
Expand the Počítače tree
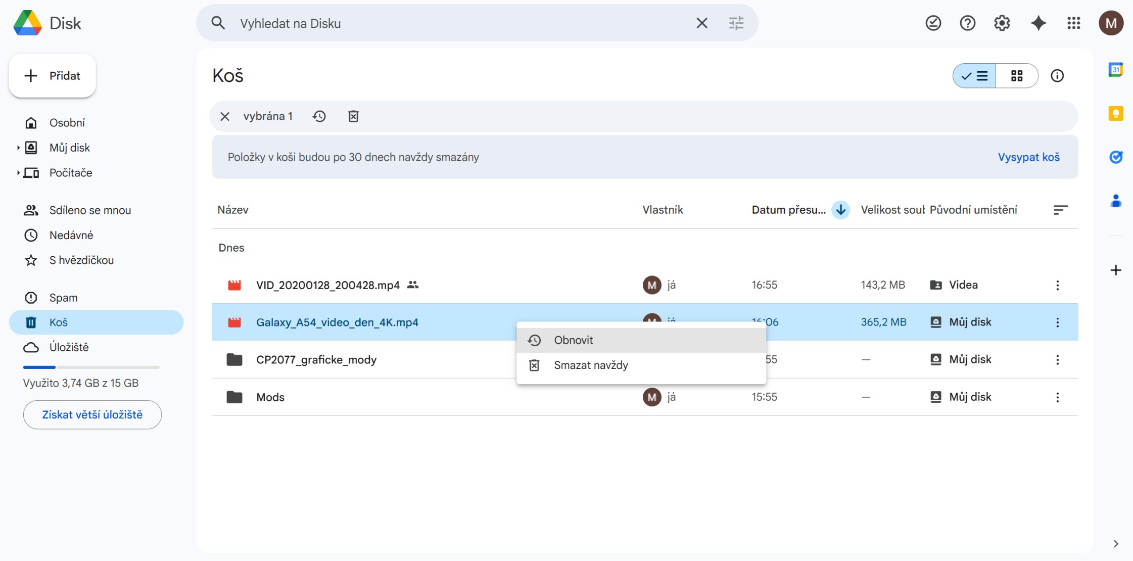[x=18, y=173]
